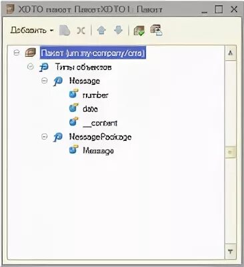244x267 pixels.
Task: Select the date property
Action: (90, 109)
